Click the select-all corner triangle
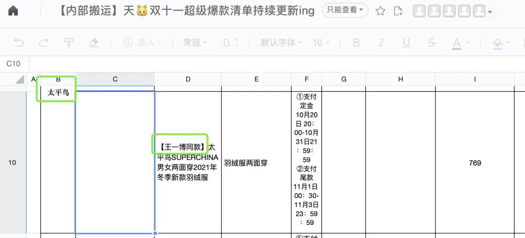 (20, 79)
